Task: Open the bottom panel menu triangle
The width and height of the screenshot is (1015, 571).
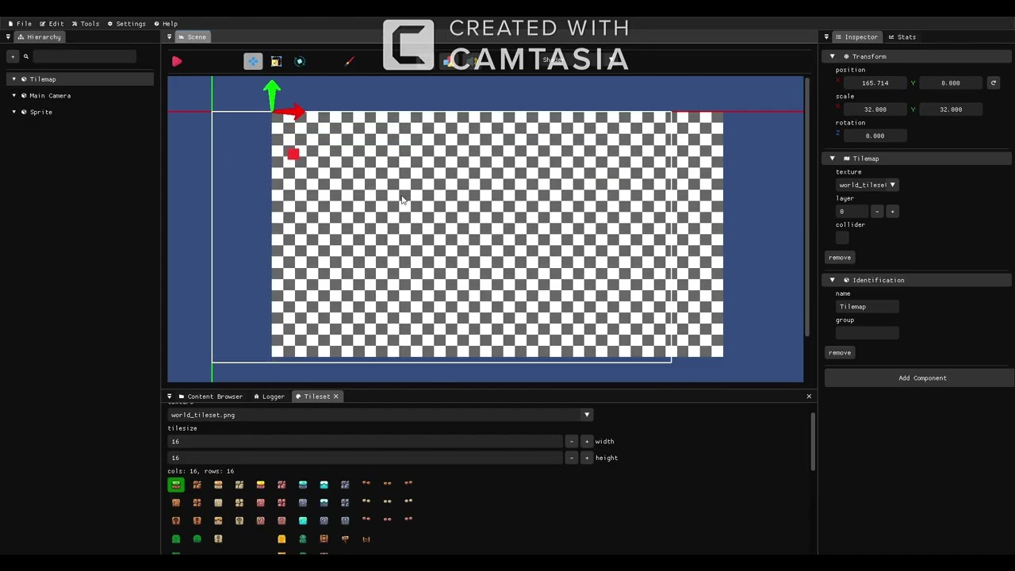Action: (169, 397)
